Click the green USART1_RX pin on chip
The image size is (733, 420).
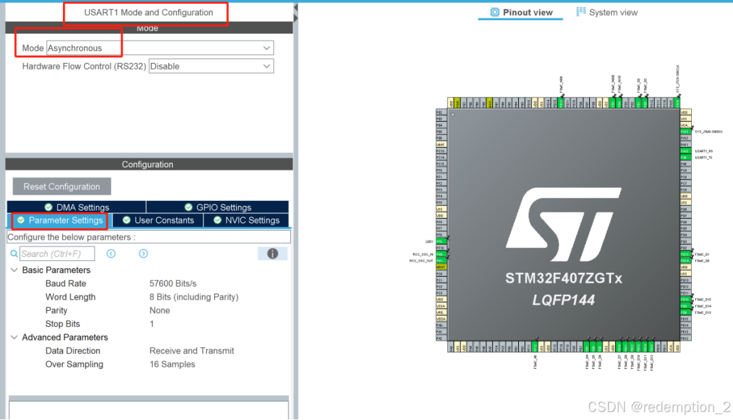pyautogui.click(x=685, y=151)
